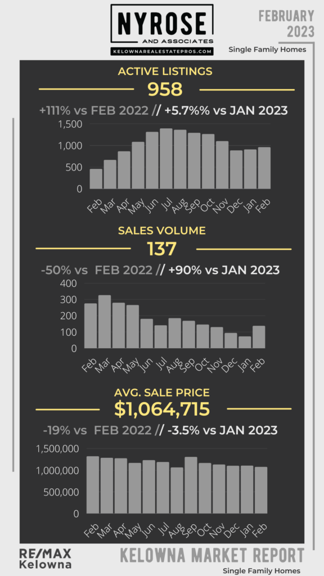
Task: Click the Sales Volume heading
Action: point(162,231)
